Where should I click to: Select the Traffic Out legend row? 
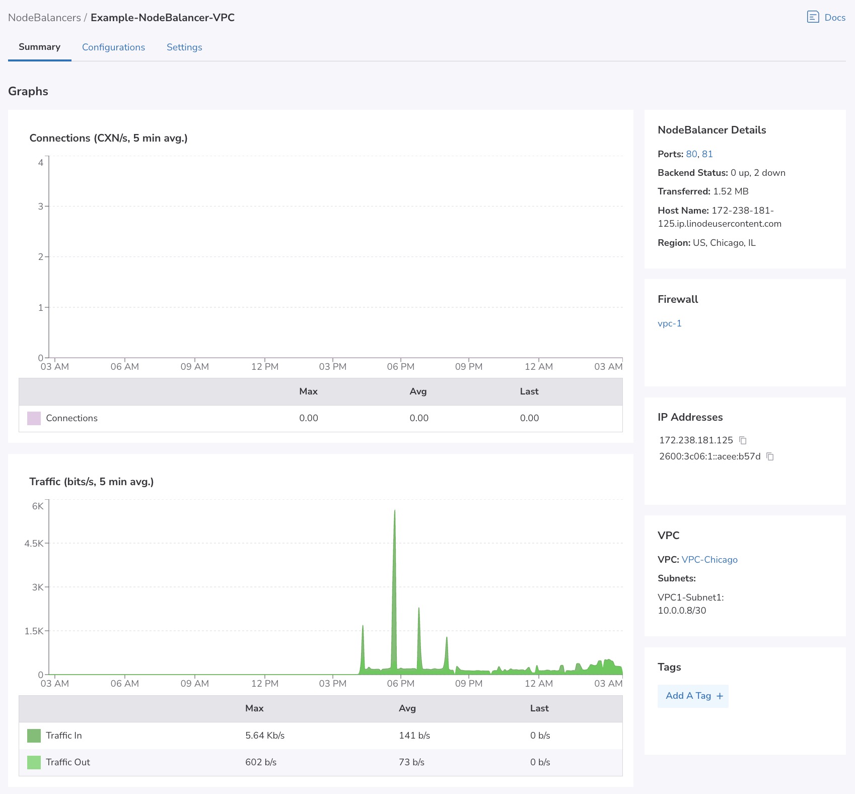click(67, 762)
